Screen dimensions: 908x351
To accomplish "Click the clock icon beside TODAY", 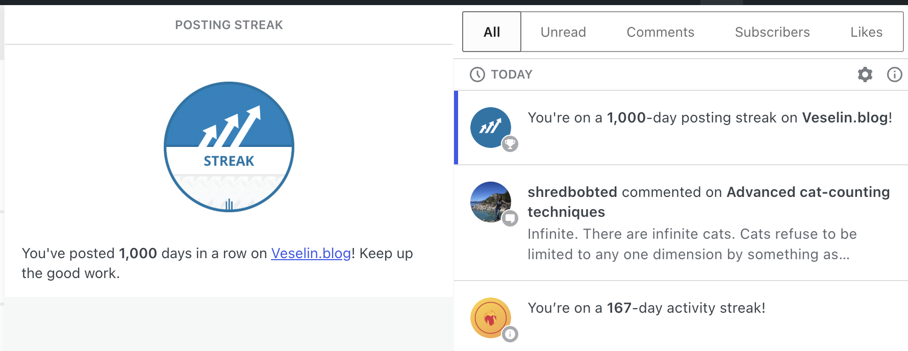I will pos(477,74).
